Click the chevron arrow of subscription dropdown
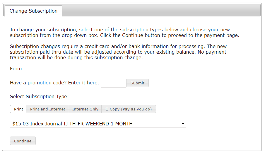The image size is (265, 155). [x=183, y=124]
